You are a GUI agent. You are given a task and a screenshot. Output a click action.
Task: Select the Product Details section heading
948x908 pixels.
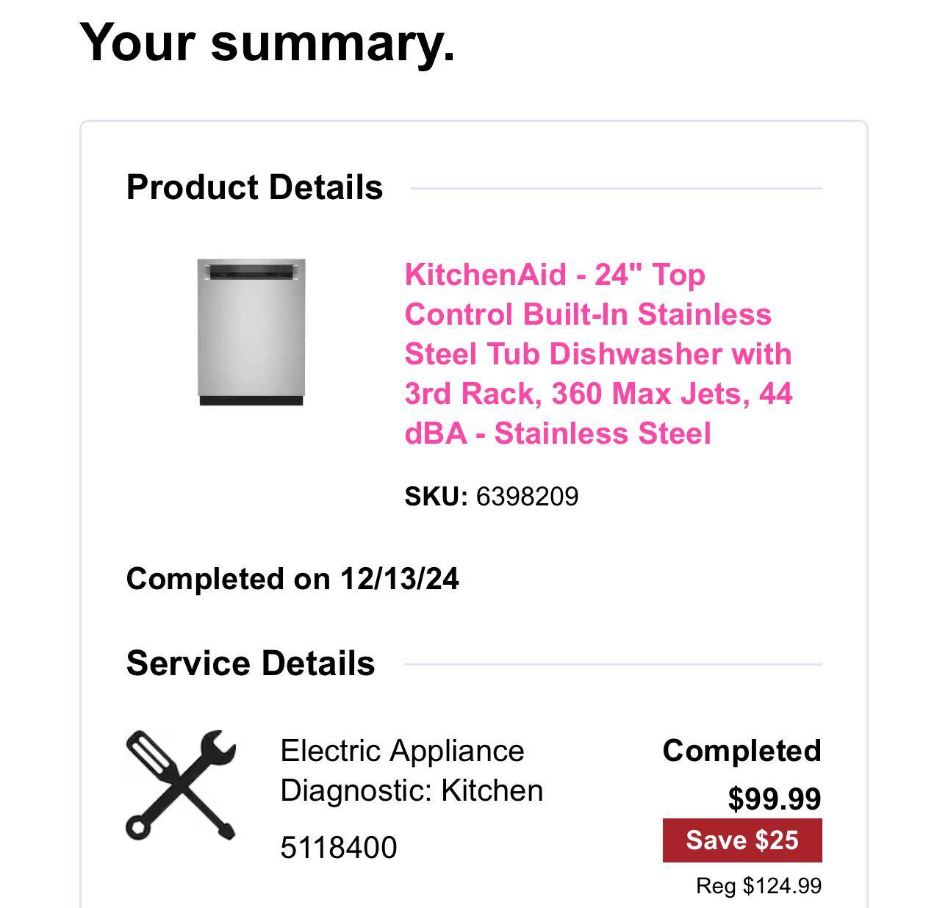tap(254, 187)
